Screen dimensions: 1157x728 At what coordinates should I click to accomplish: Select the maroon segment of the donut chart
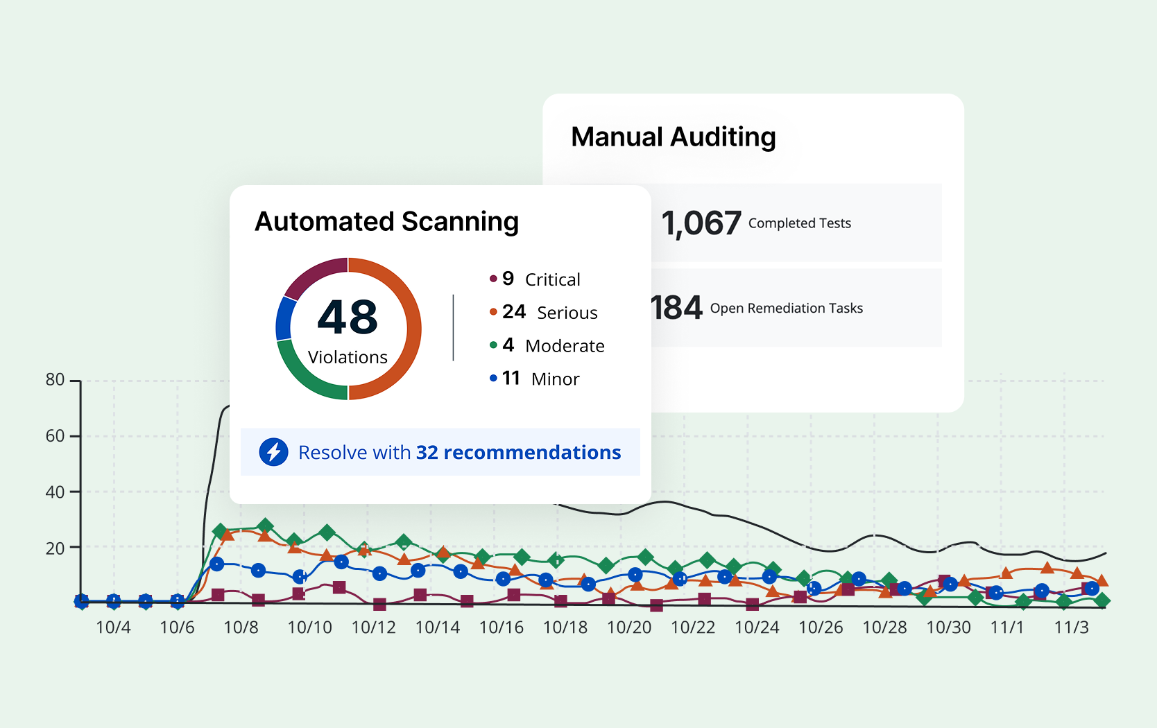coord(312,275)
